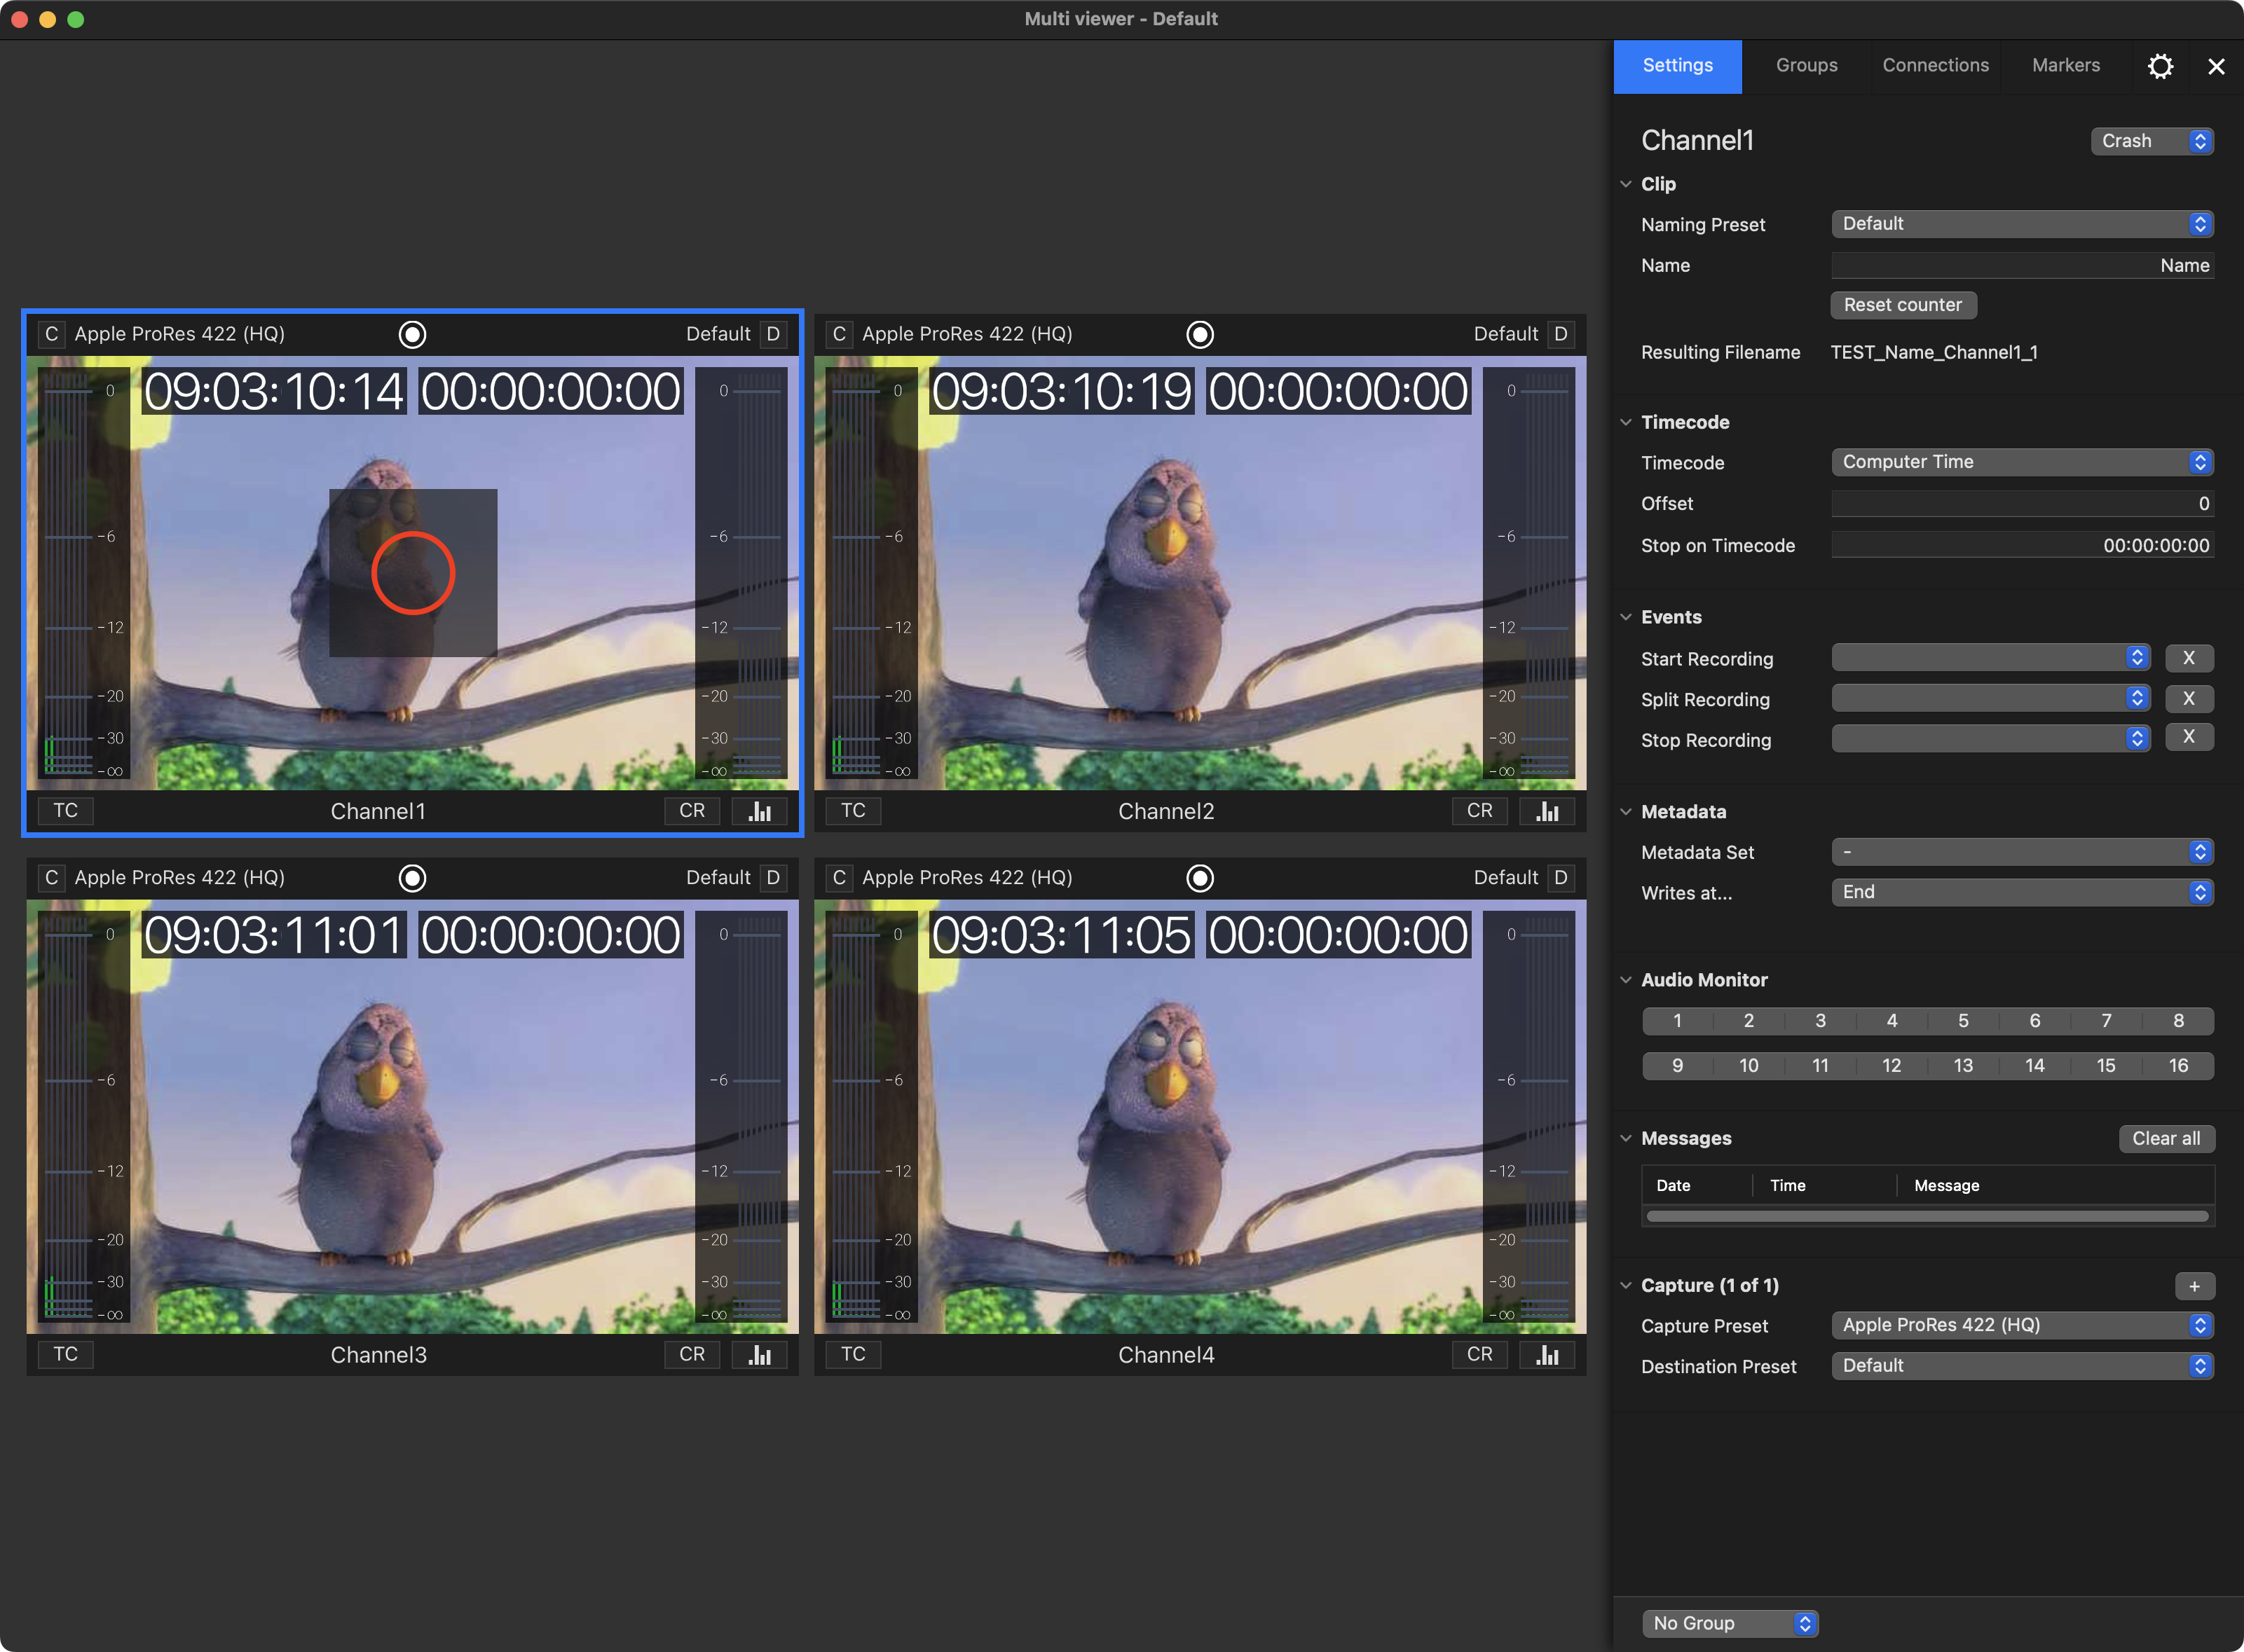Open the Writes at dropdown
Image resolution: width=2244 pixels, height=1652 pixels.
tap(2022, 892)
